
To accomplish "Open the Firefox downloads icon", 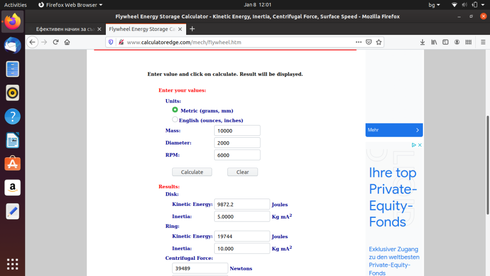I will click(x=422, y=42).
